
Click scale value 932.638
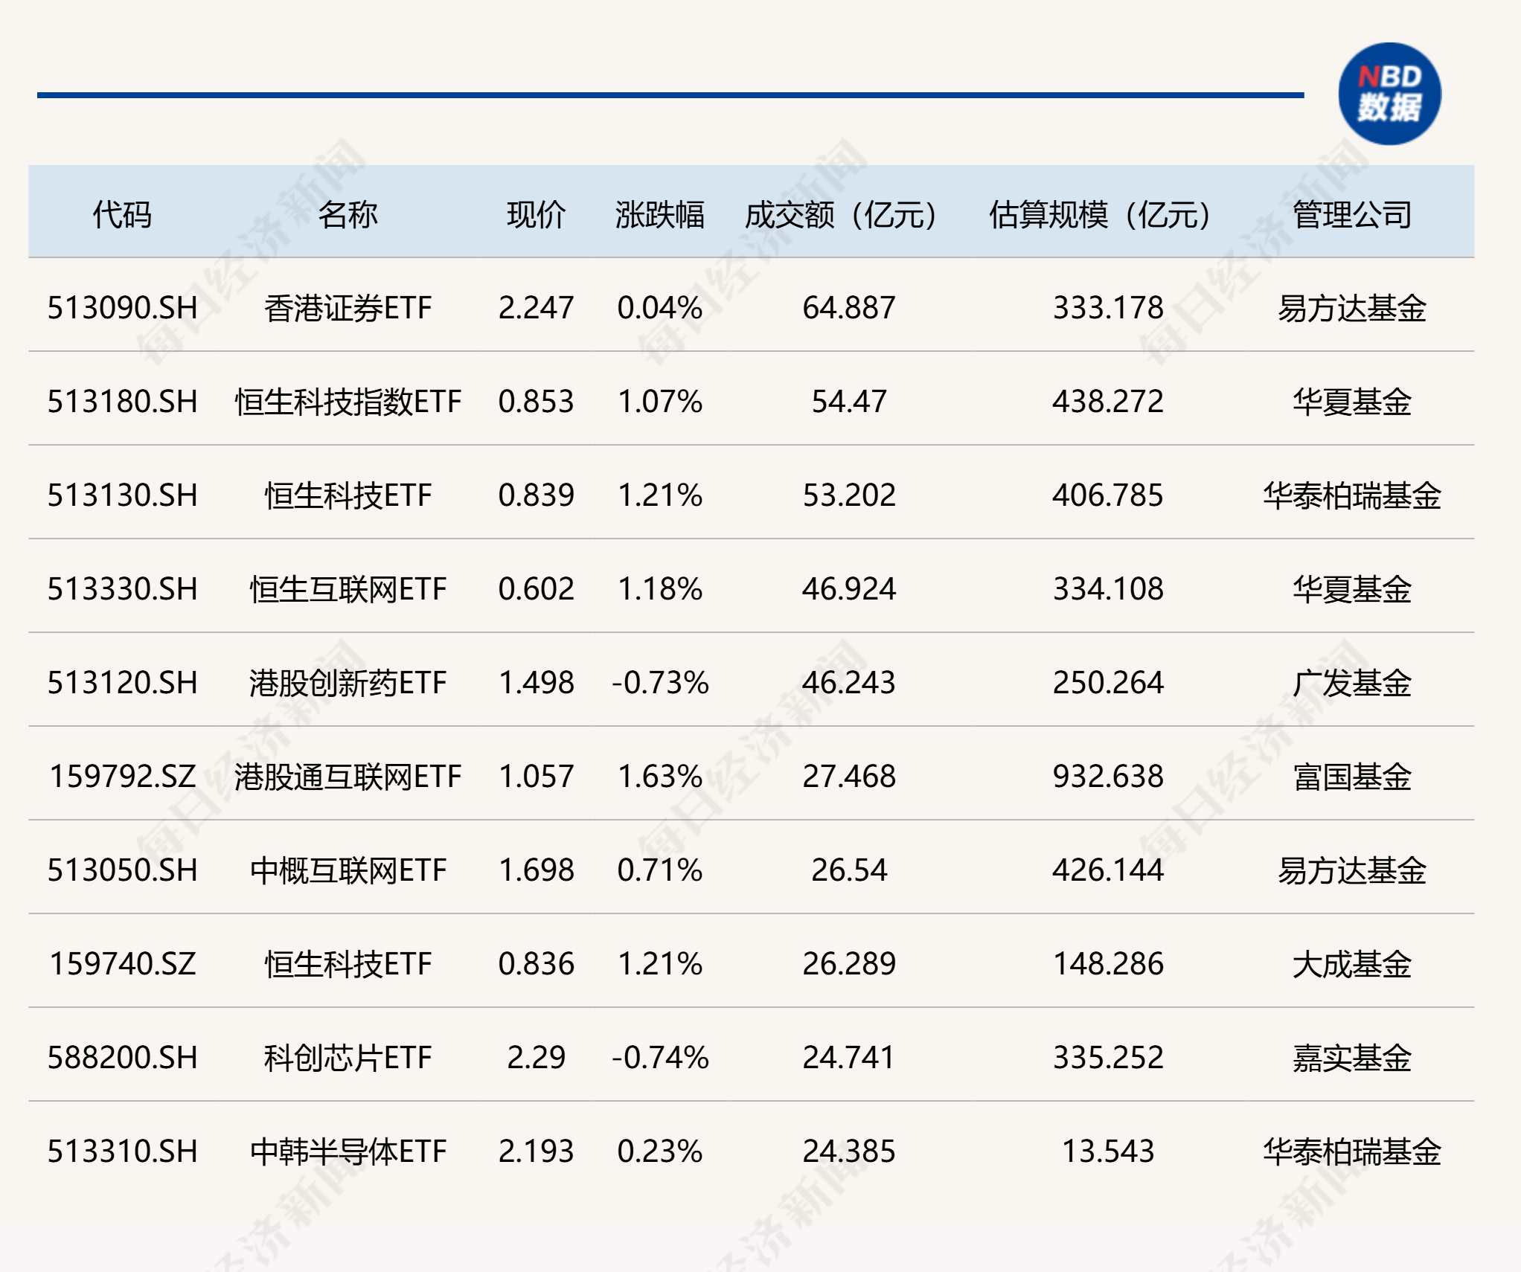pos(1107,777)
